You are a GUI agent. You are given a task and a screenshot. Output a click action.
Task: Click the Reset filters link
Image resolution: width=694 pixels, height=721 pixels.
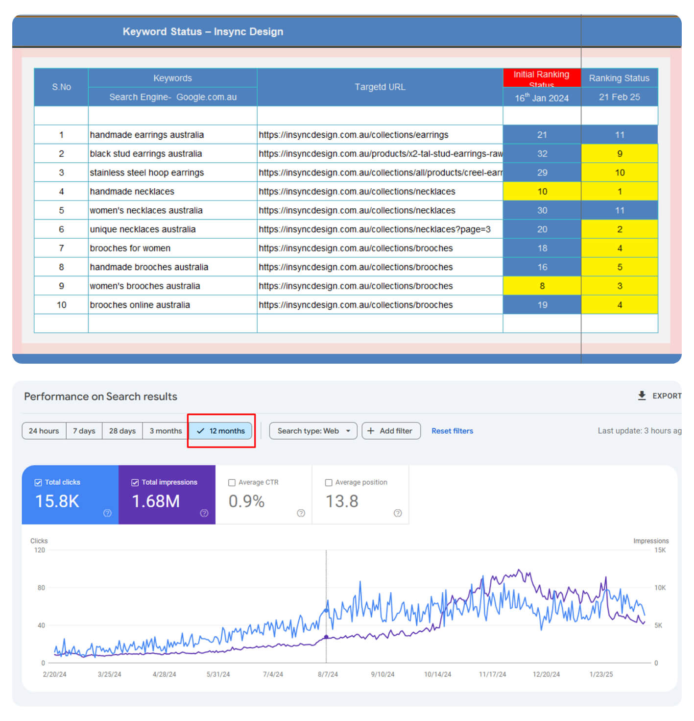tap(452, 431)
